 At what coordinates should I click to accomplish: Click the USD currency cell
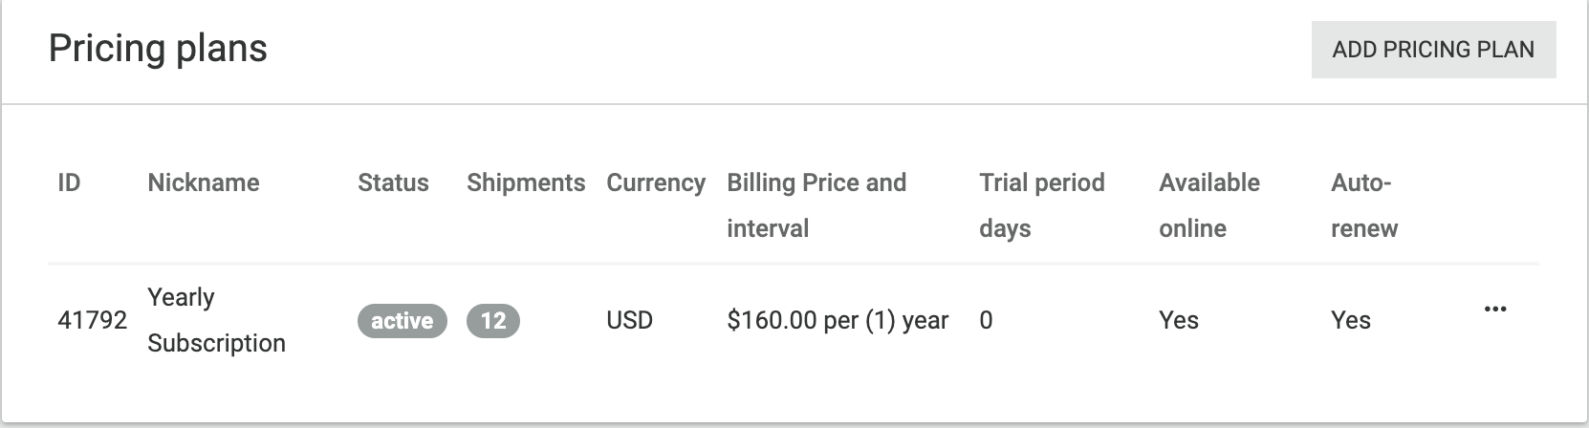click(x=629, y=320)
